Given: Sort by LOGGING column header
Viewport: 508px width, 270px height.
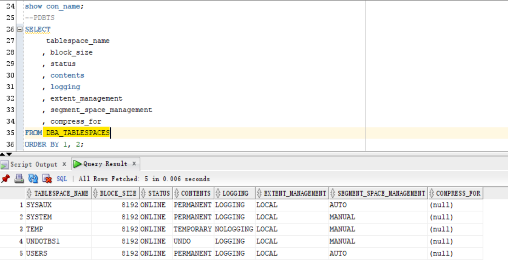Looking at the screenshot, I should coord(234,193).
